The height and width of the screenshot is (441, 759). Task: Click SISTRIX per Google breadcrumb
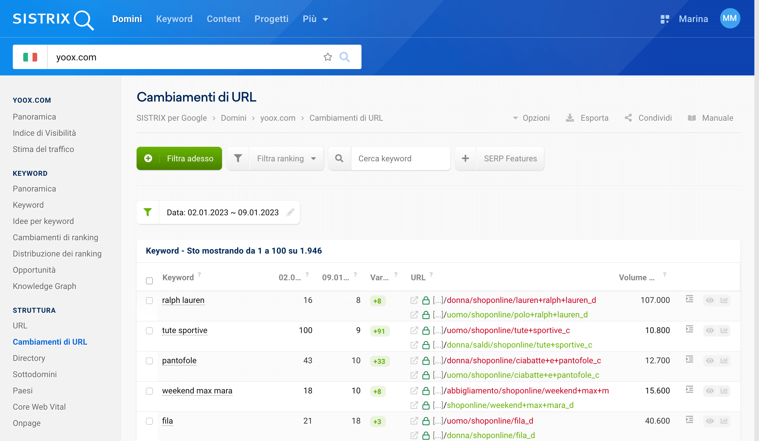click(172, 118)
